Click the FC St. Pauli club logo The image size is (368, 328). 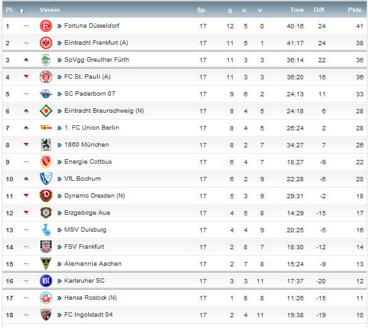(x=46, y=77)
